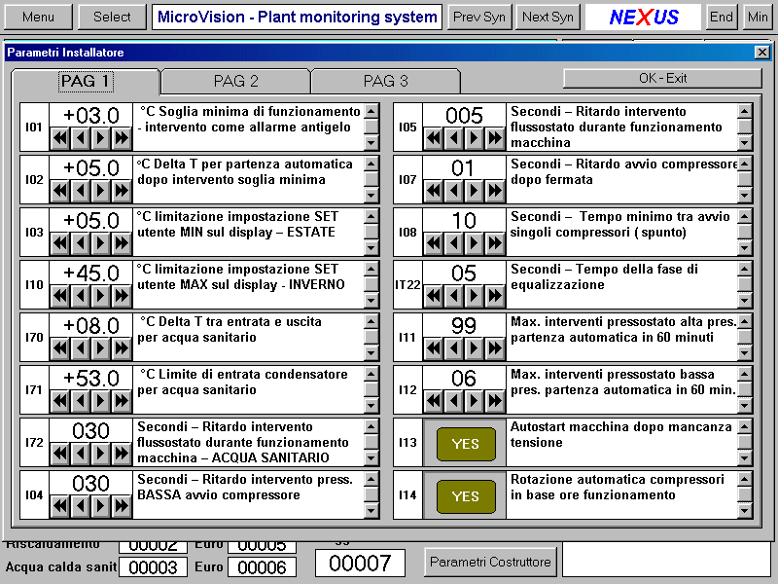The image size is (778, 584).
Task: Click single left arrow to decrease I71
Action: 81,401
